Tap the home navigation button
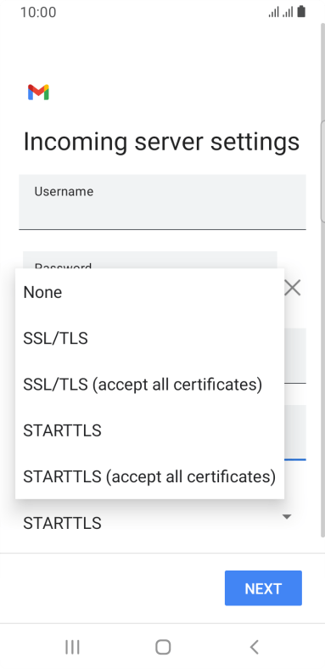This screenshot has height=669, width=325. click(163, 647)
